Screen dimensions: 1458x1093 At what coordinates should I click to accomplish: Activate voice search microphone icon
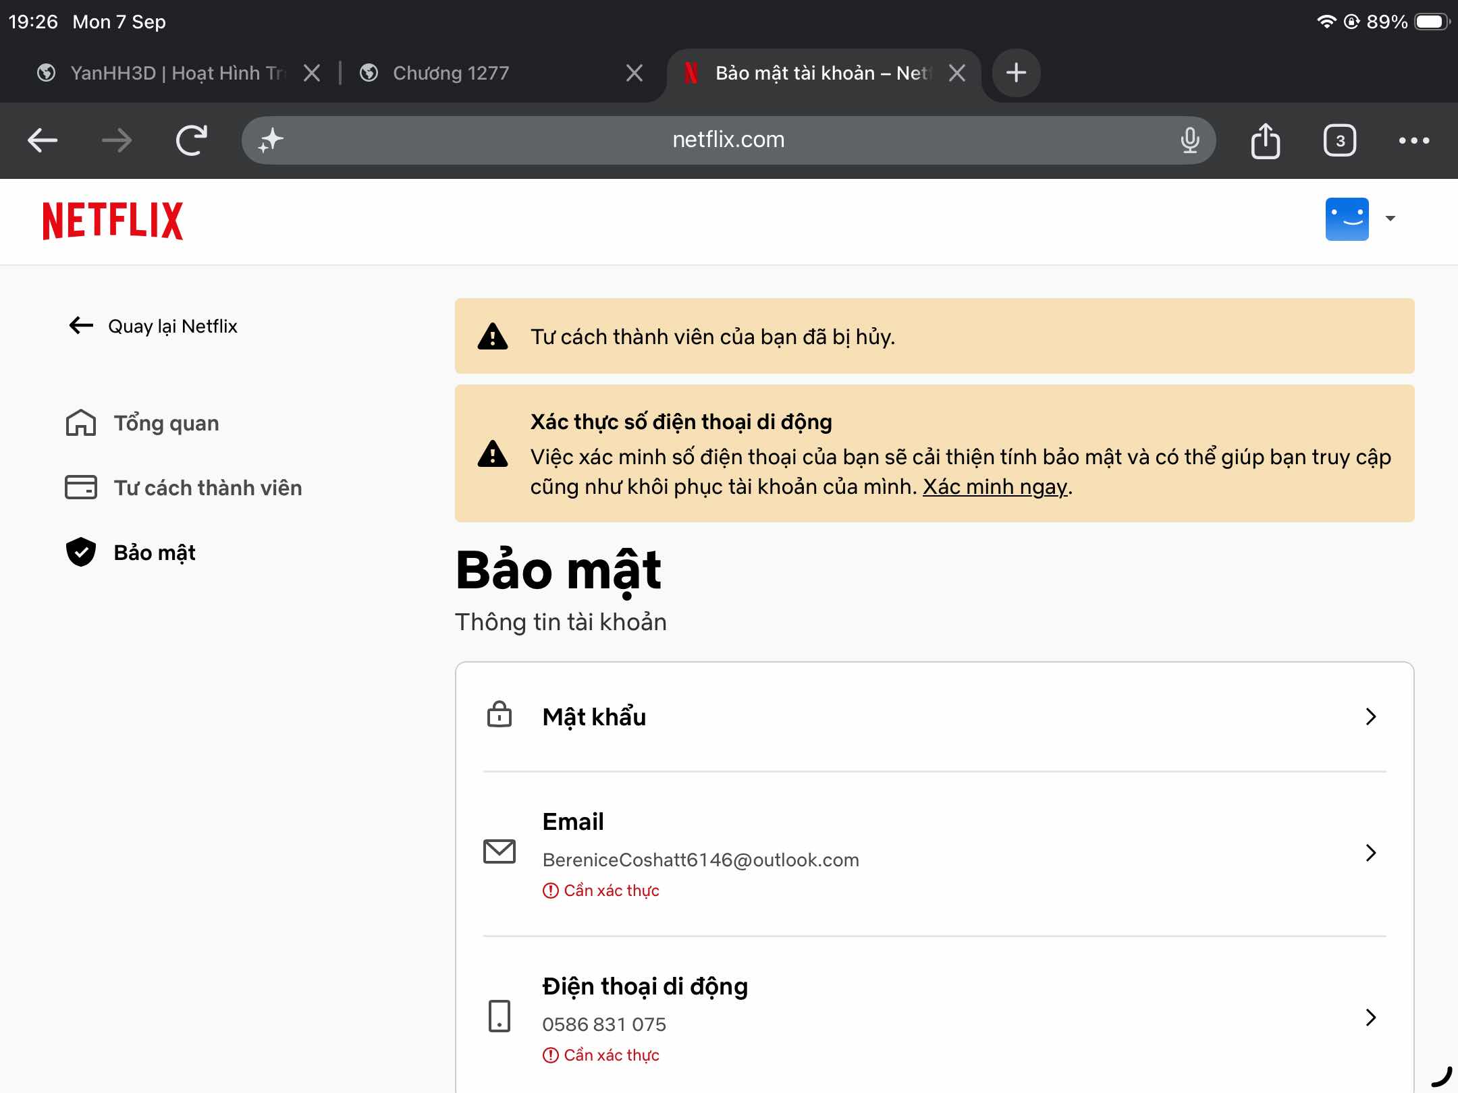pos(1189,140)
